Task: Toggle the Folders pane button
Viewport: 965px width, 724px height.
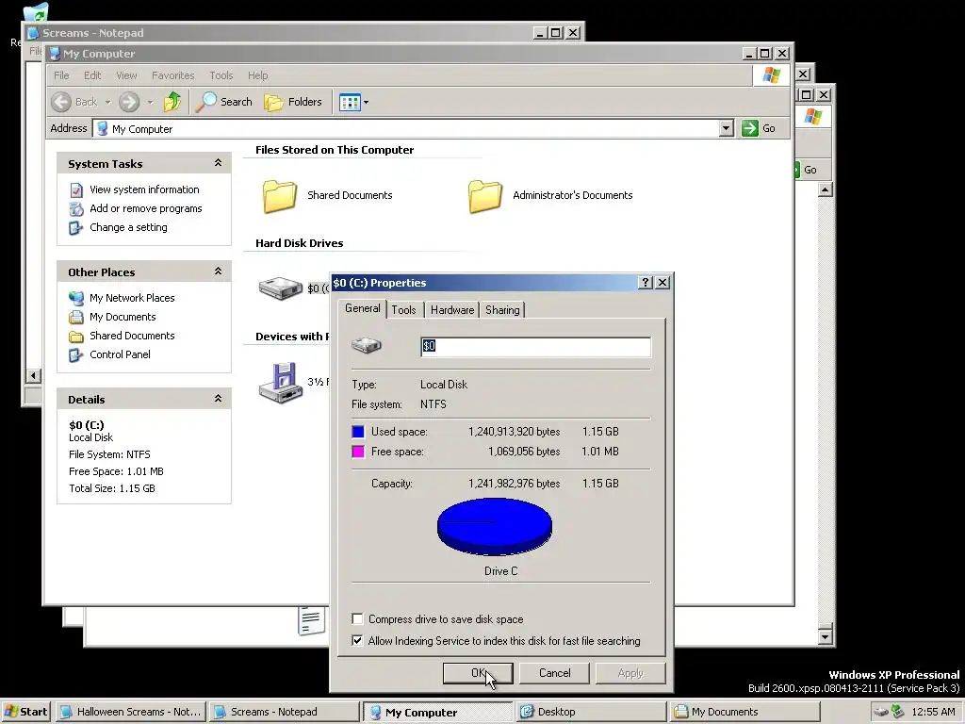Action: click(x=293, y=102)
